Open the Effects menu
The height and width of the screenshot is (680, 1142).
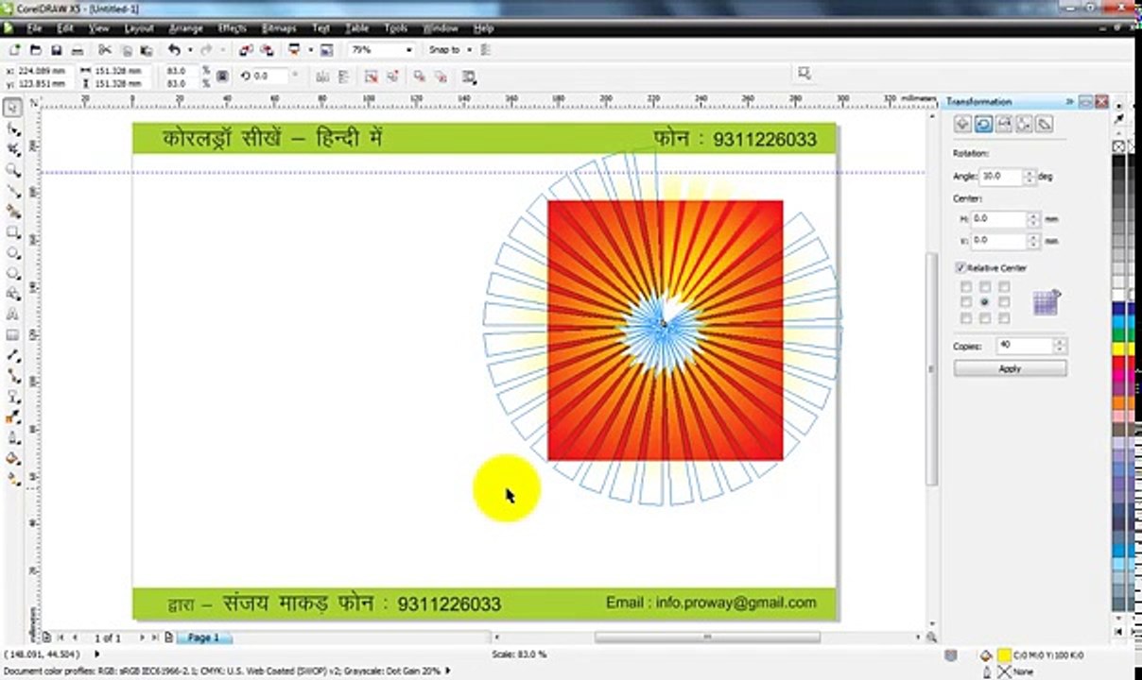click(x=233, y=28)
